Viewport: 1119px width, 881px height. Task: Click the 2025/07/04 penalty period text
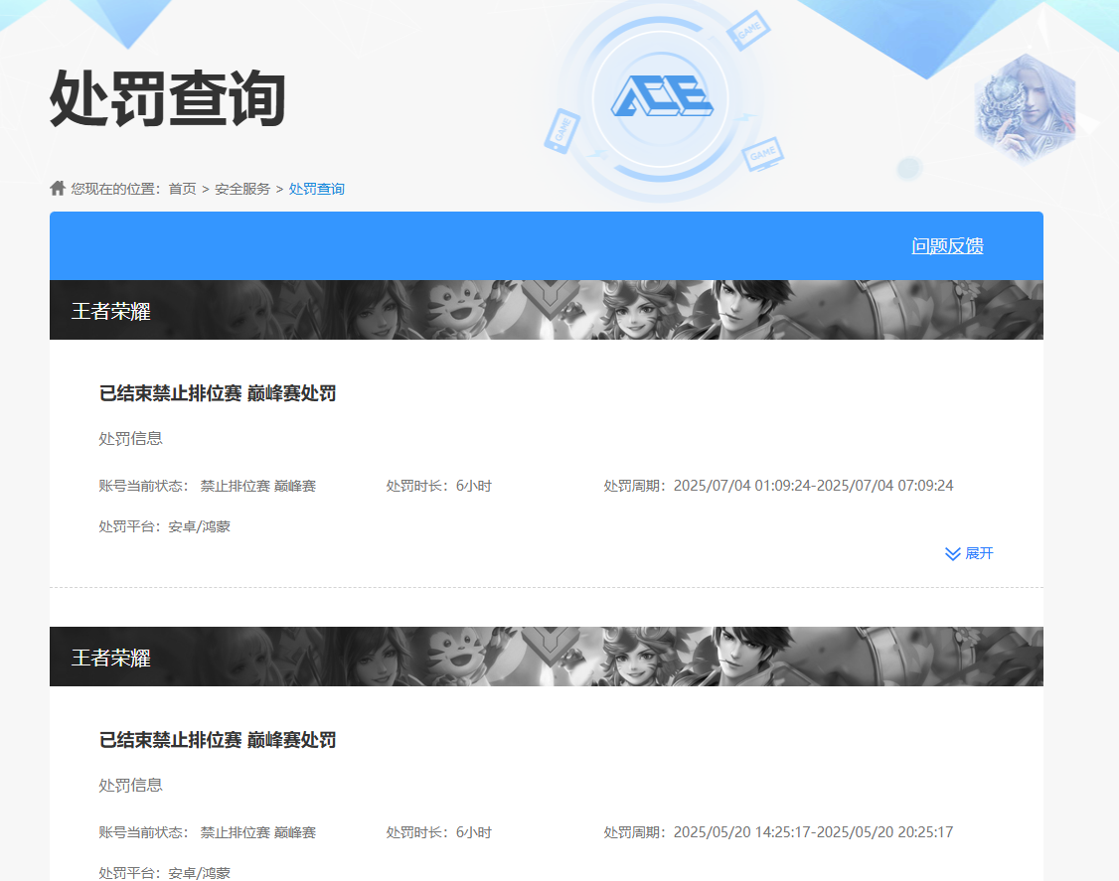813,486
